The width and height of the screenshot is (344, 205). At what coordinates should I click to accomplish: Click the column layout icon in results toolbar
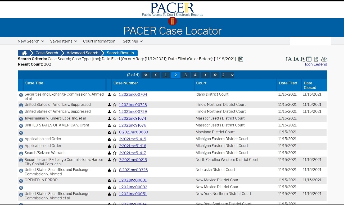[x=309, y=59]
